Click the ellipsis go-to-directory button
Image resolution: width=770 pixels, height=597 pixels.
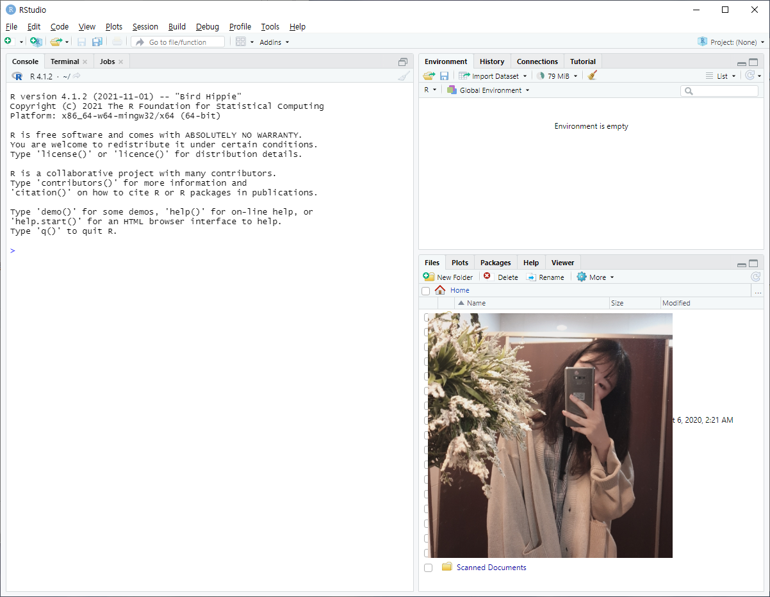[x=758, y=291]
